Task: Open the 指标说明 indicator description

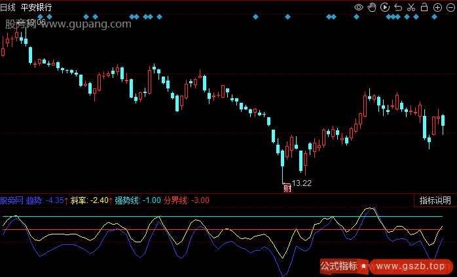Action: pyautogui.click(x=435, y=200)
